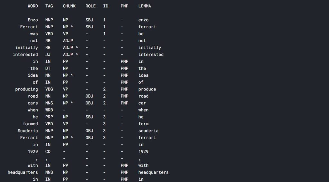Click the WRB tag
This screenshot has height=182, width=329.
(49, 110)
